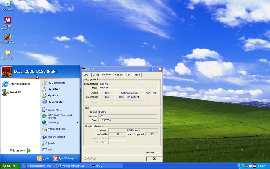Open the Downloads folder on the desktop

[x=8, y=55]
